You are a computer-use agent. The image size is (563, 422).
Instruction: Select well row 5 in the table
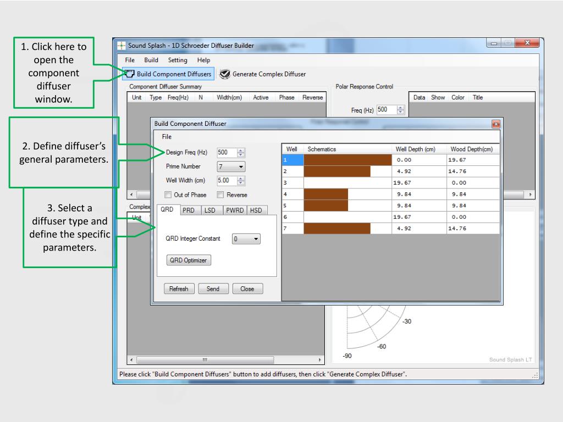pyautogui.click(x=391, y=206)
